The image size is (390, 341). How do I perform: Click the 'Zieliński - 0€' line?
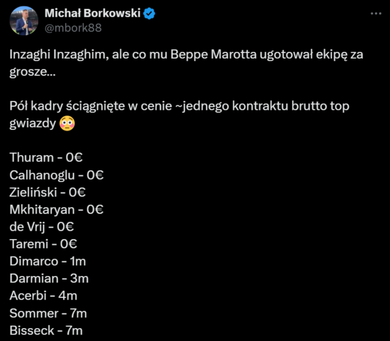[x=48, y=192]
